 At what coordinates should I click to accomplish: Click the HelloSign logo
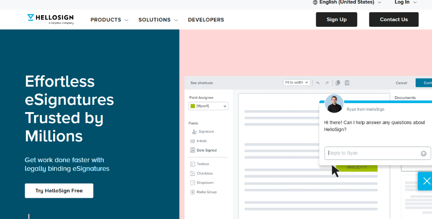(50, 19)
